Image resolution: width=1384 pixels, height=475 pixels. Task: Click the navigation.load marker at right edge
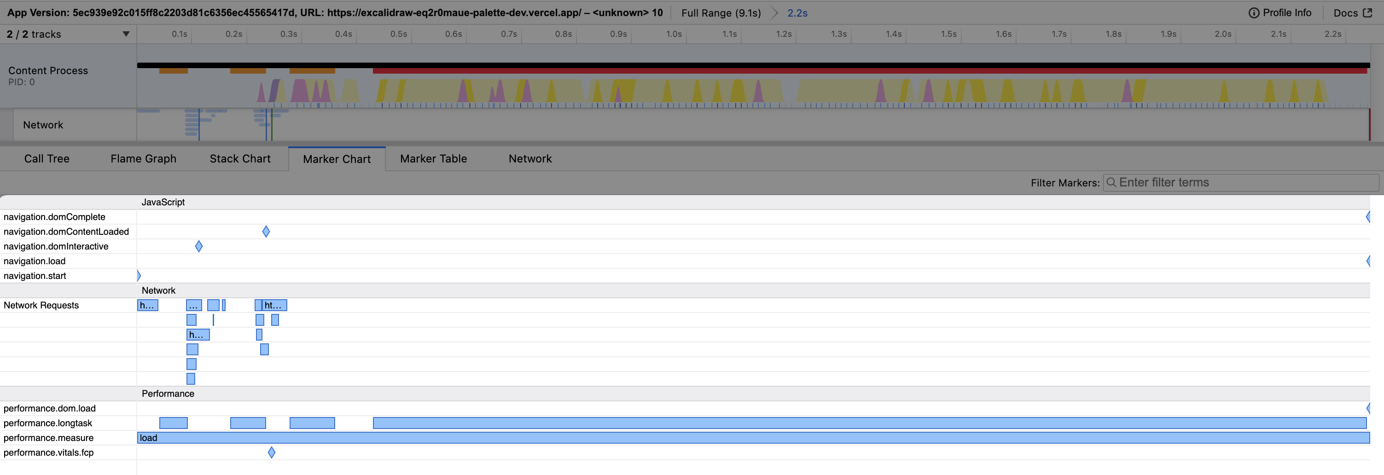(1368, 261)
